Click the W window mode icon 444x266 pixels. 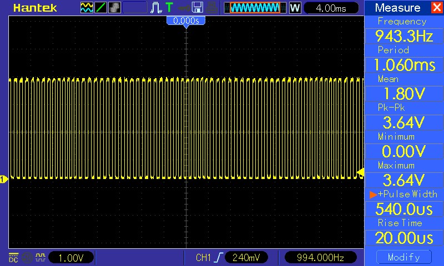tap(295, 8)
